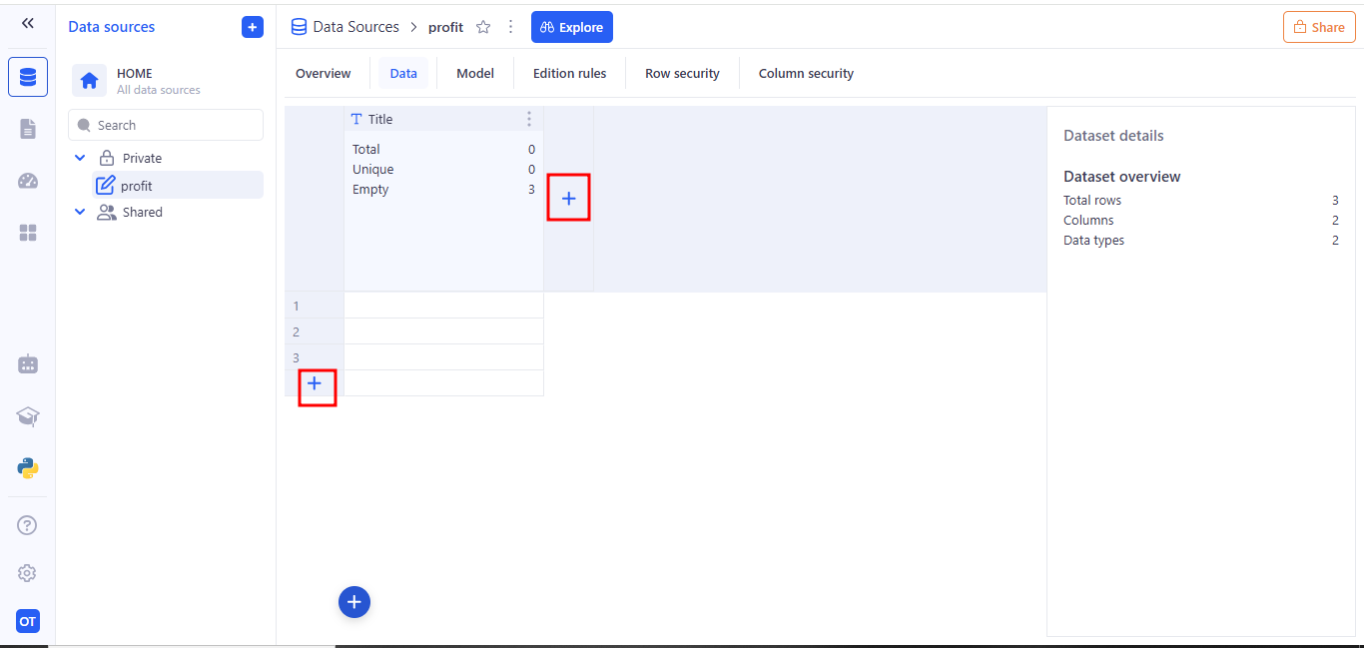Click the Search data sources field
The height and width of the screenshot is (648, 1364).
(166, 125)
